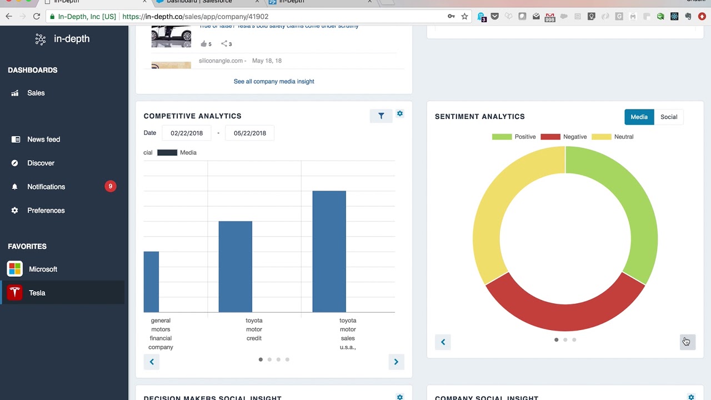Click the Microsoft logo in Favorites
The height and width of the screenshot is (400, 711).
tap(15, 269)
